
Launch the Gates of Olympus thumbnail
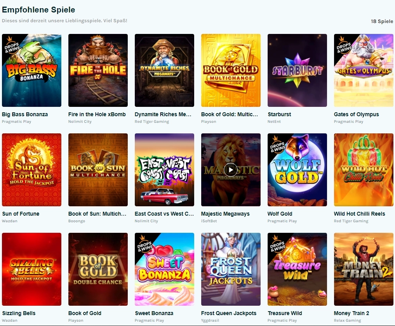[363, 70]
